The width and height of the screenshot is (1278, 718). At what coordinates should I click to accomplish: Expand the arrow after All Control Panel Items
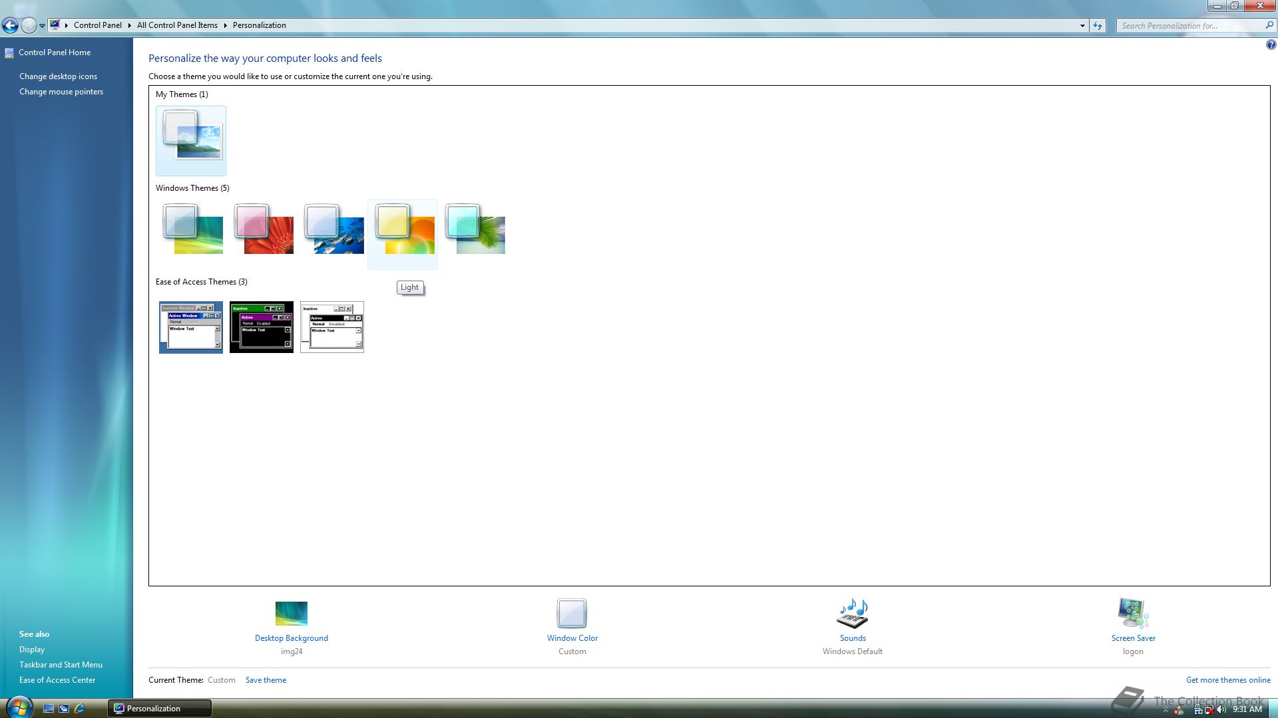pyautogui.click(x=225, y=25)
